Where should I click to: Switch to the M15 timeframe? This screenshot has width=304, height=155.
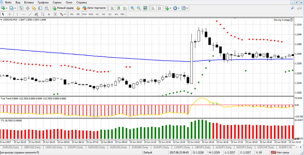pos(85,14)
